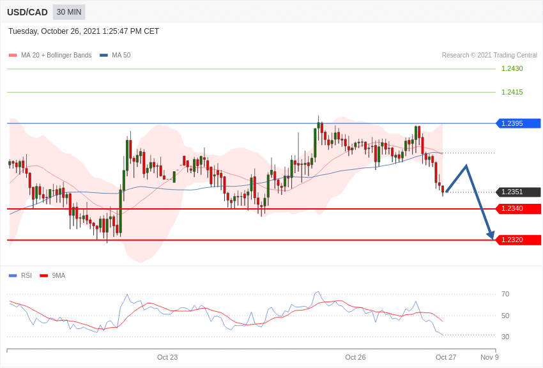
Task: Click the RSI 50 level label
Action: [505, 316]
